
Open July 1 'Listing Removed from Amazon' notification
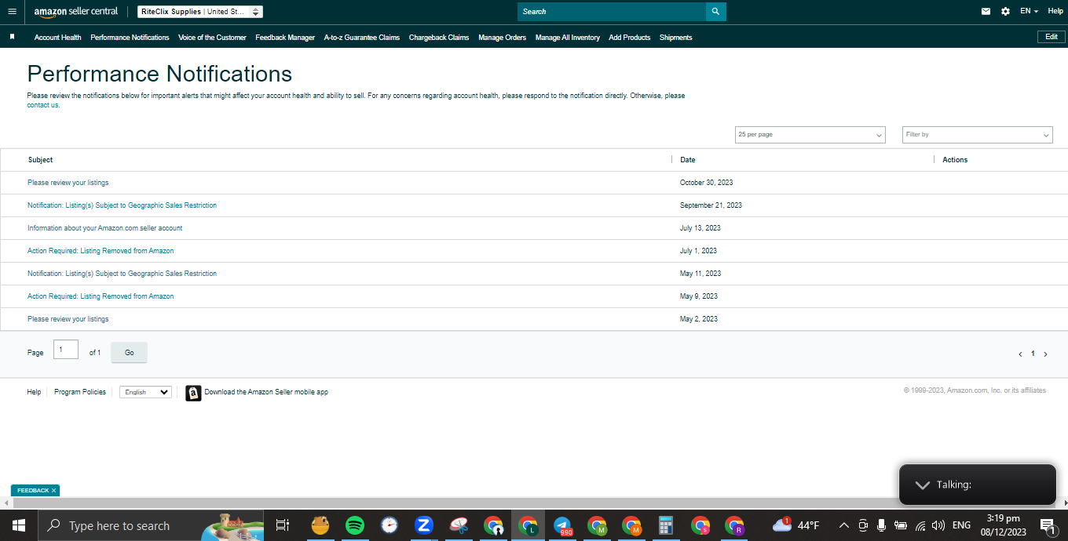[101, 251]
